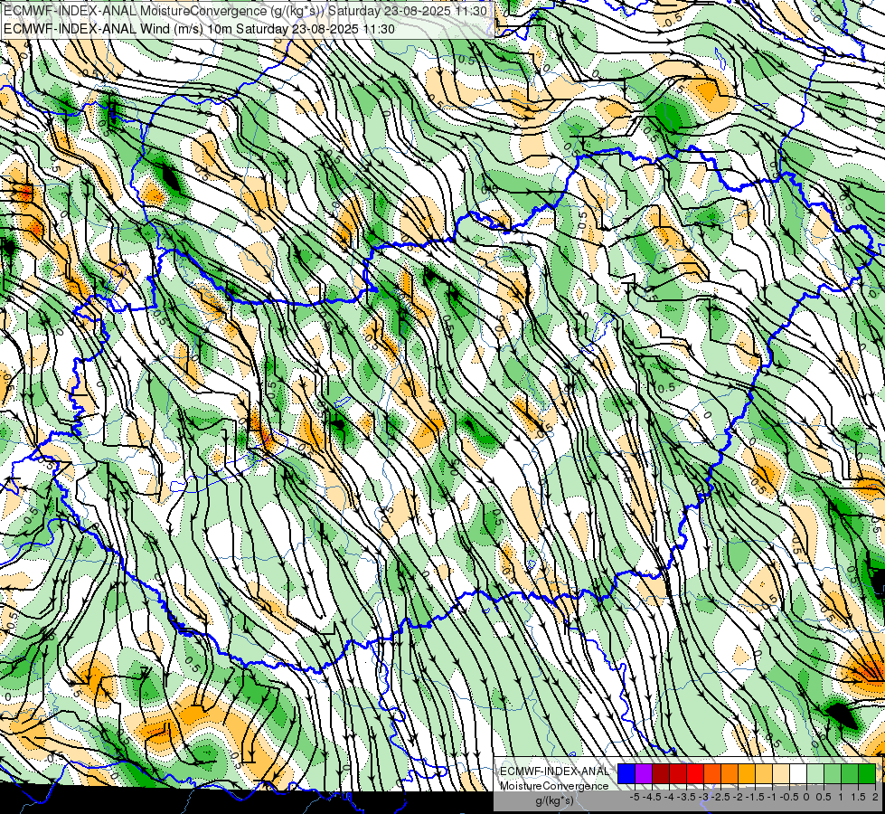This screenshot has height=814, width=885.
Task: Click the purple swatch in the legend
Action: pyautogui.click(x=644, y=773)
